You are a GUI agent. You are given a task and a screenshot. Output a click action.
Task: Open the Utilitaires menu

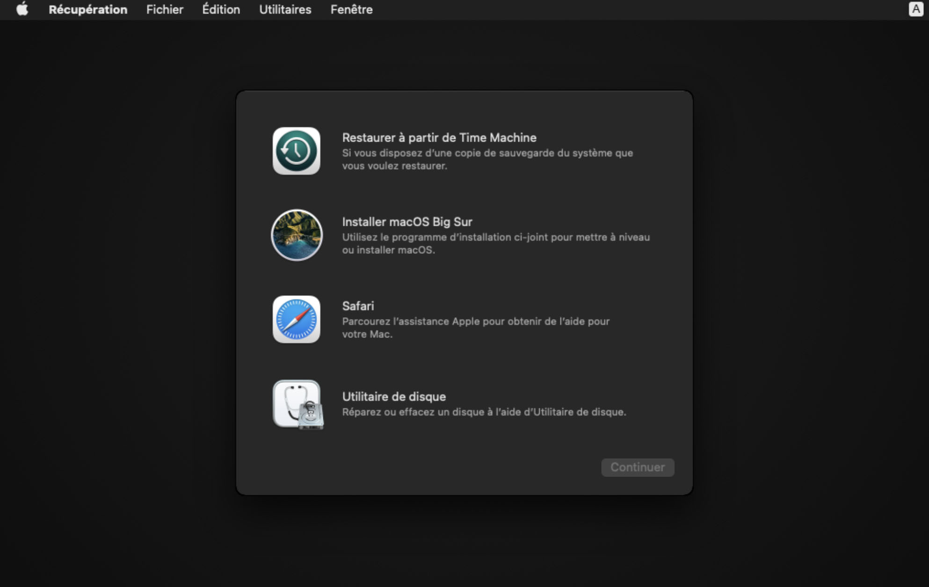coord(285,9)
